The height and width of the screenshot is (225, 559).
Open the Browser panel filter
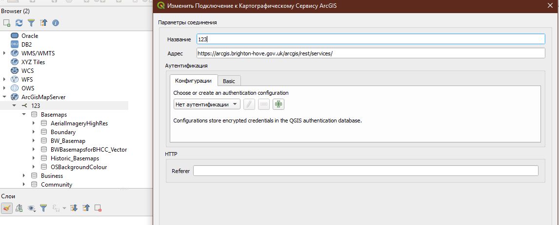31,23
